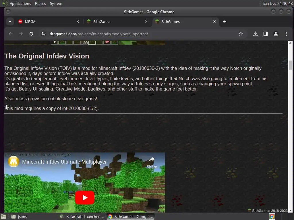Click the clock Sun Dec 24, 10:48
This screenshot has height=220, width=294.
[x=277, y=3]
